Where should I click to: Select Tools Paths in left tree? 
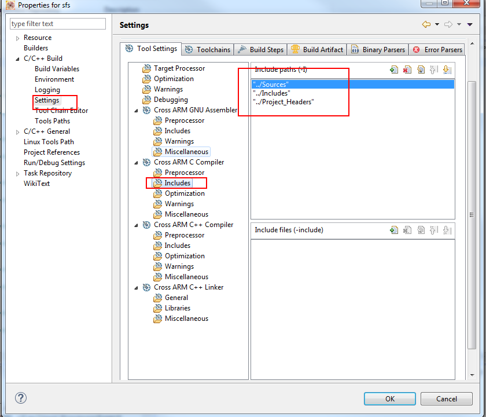[53, 121]
